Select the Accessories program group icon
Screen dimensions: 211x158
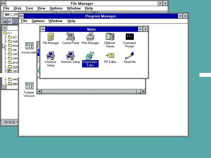[x=29, y=48]
